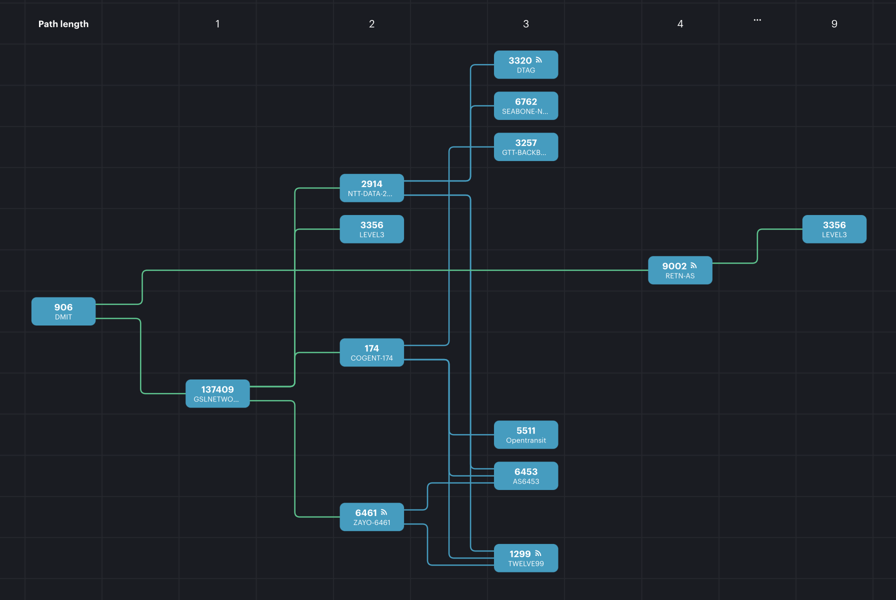Open the 3257 GTT-BACKB node
Viewport: 896px width, 600px height.
(x=525, y=147)
